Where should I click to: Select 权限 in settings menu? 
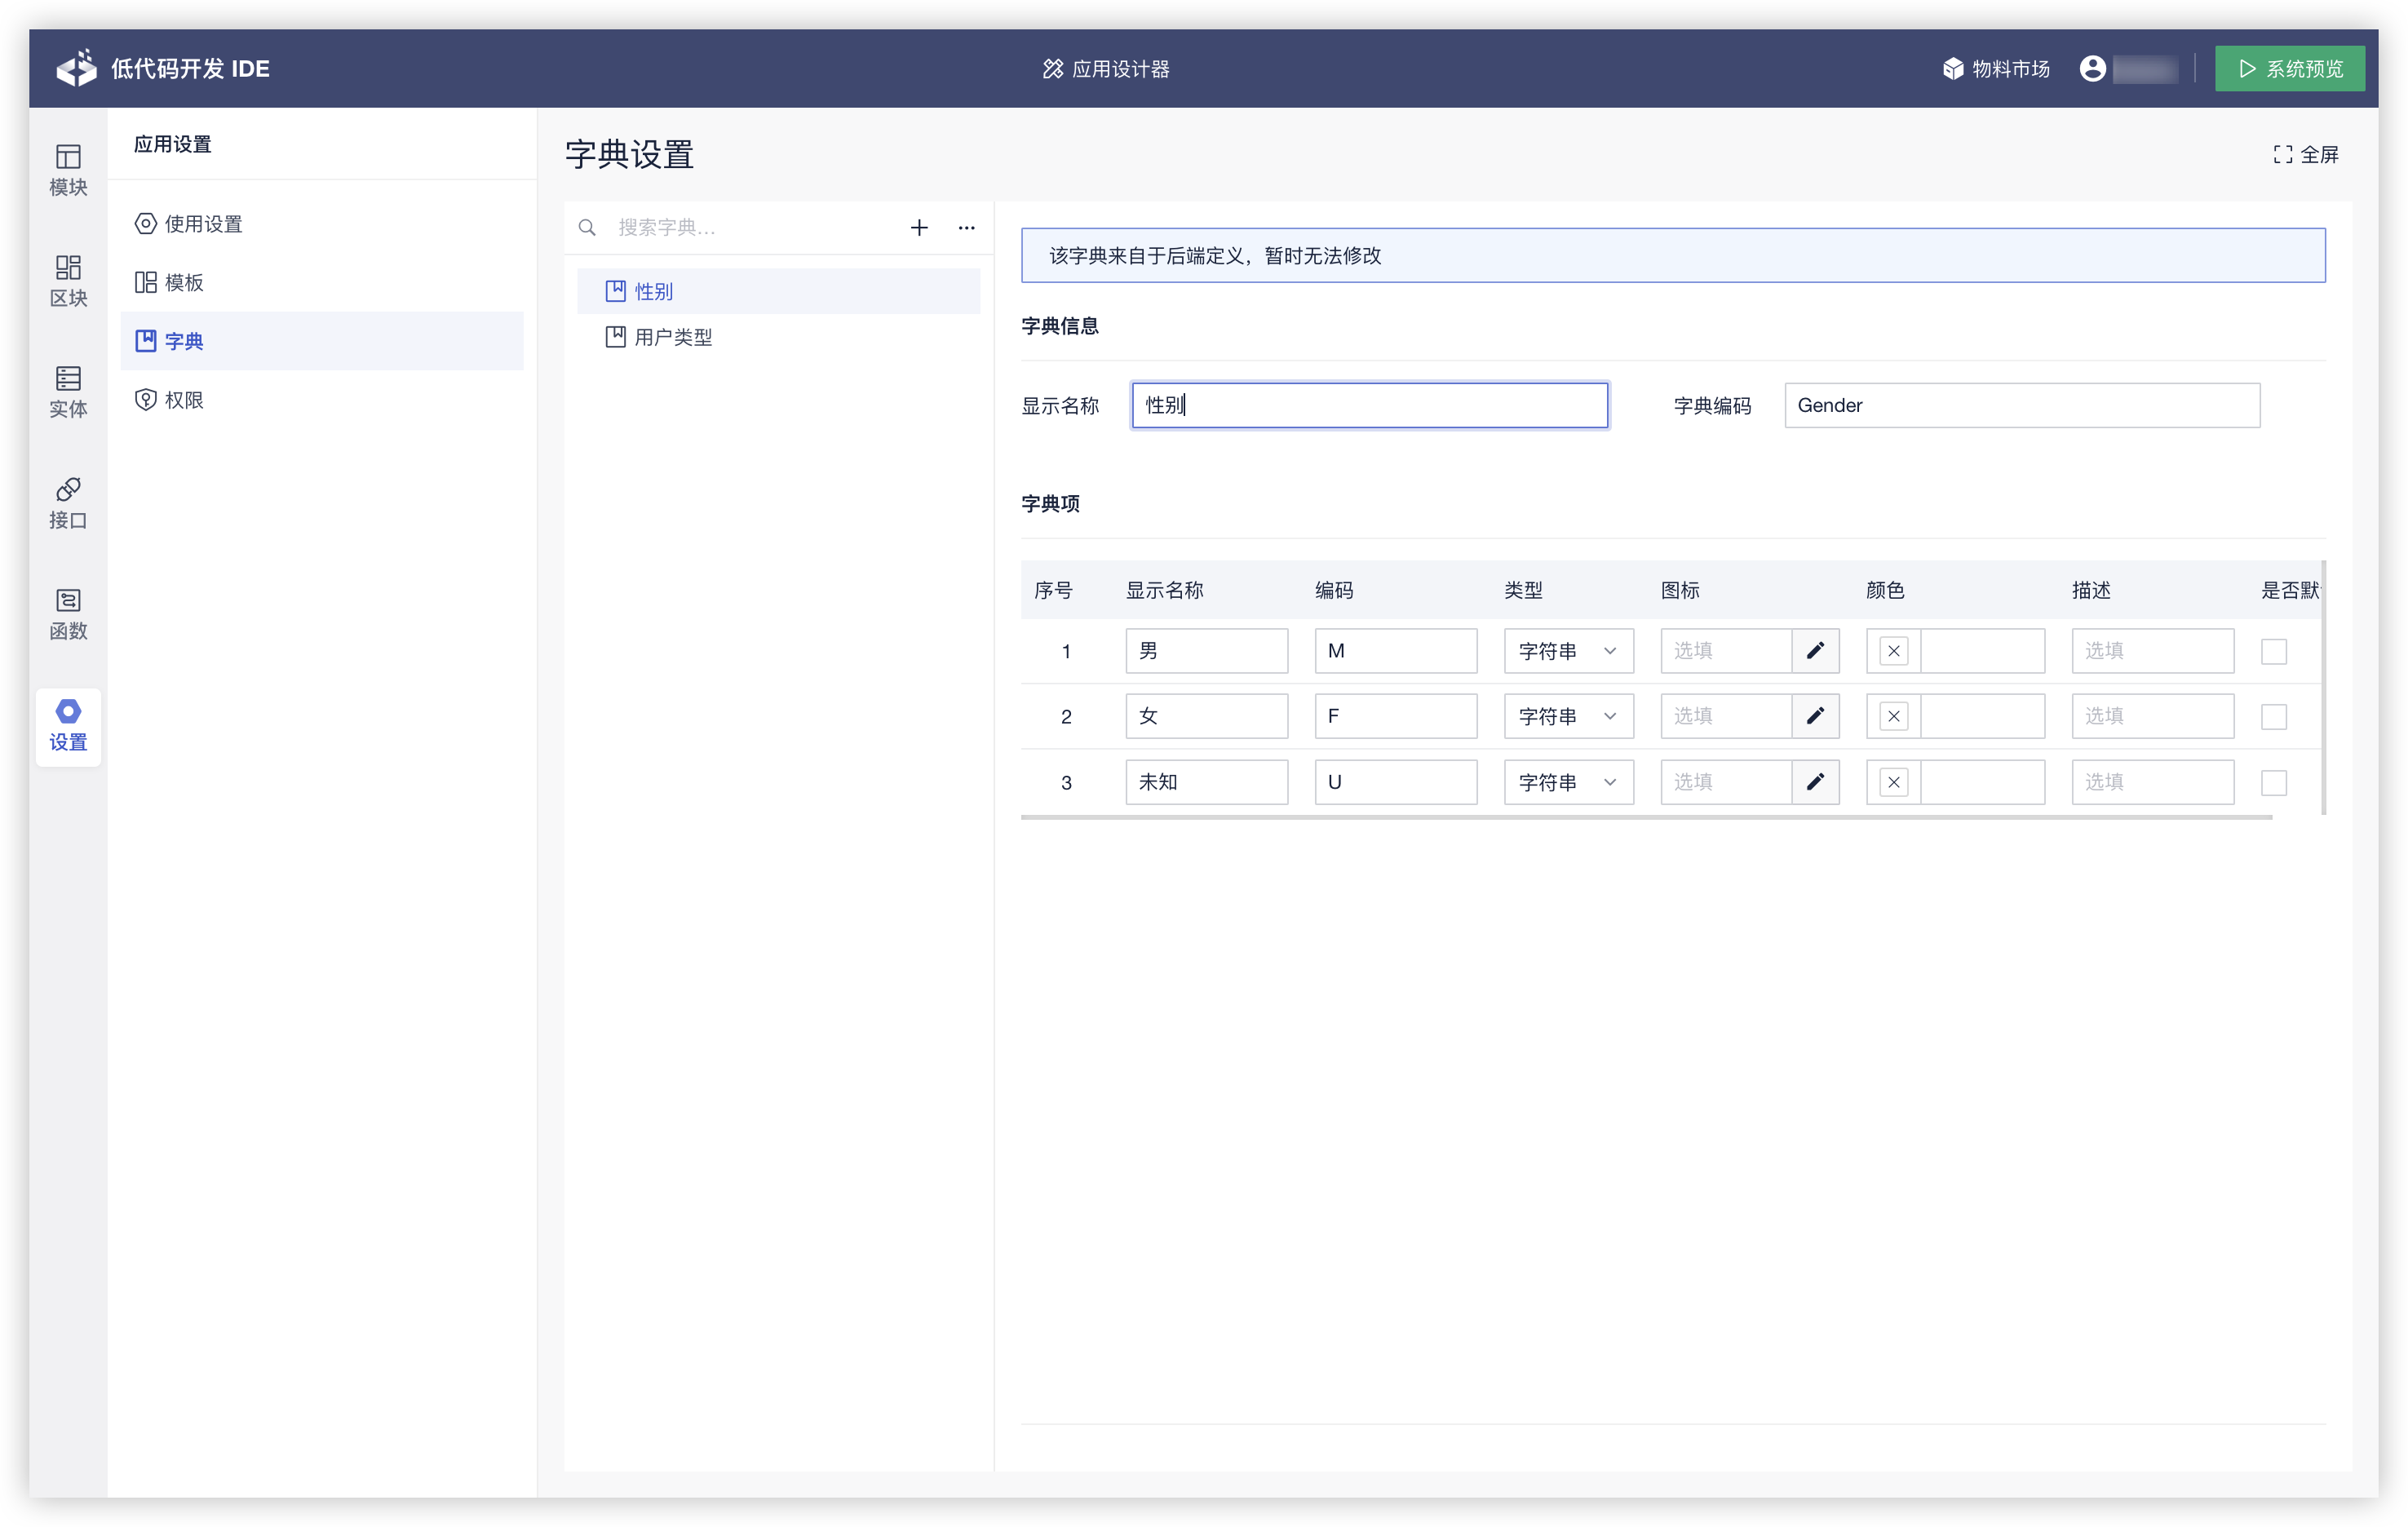184,400
